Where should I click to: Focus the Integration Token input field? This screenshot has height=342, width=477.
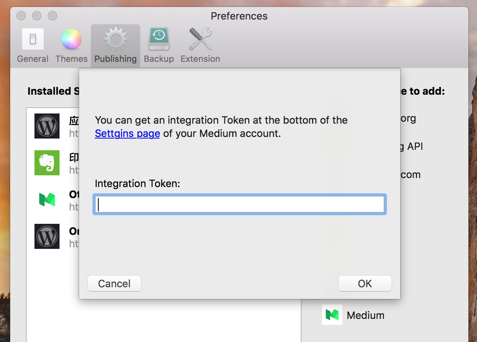pyautogui.click(x=240, y=204)
